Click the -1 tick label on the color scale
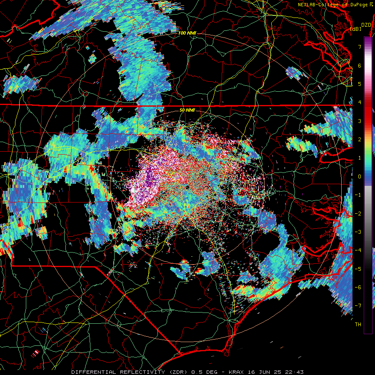The image size is (375, 375). [x=358, y=195]
